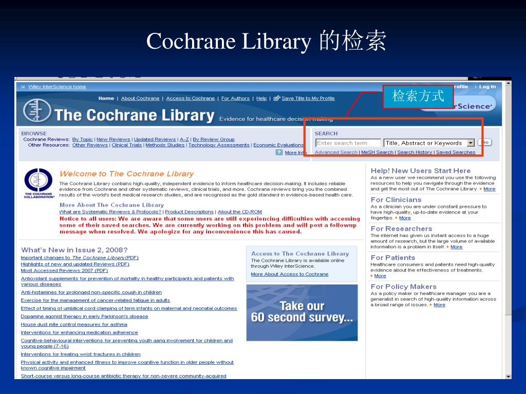Click More under For Clinicians
This screenshot has height=394, width=526.
pos(405,218)
